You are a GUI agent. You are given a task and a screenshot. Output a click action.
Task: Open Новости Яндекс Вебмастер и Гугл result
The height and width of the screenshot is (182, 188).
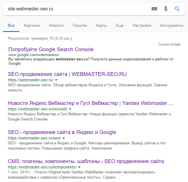(90, 103)
